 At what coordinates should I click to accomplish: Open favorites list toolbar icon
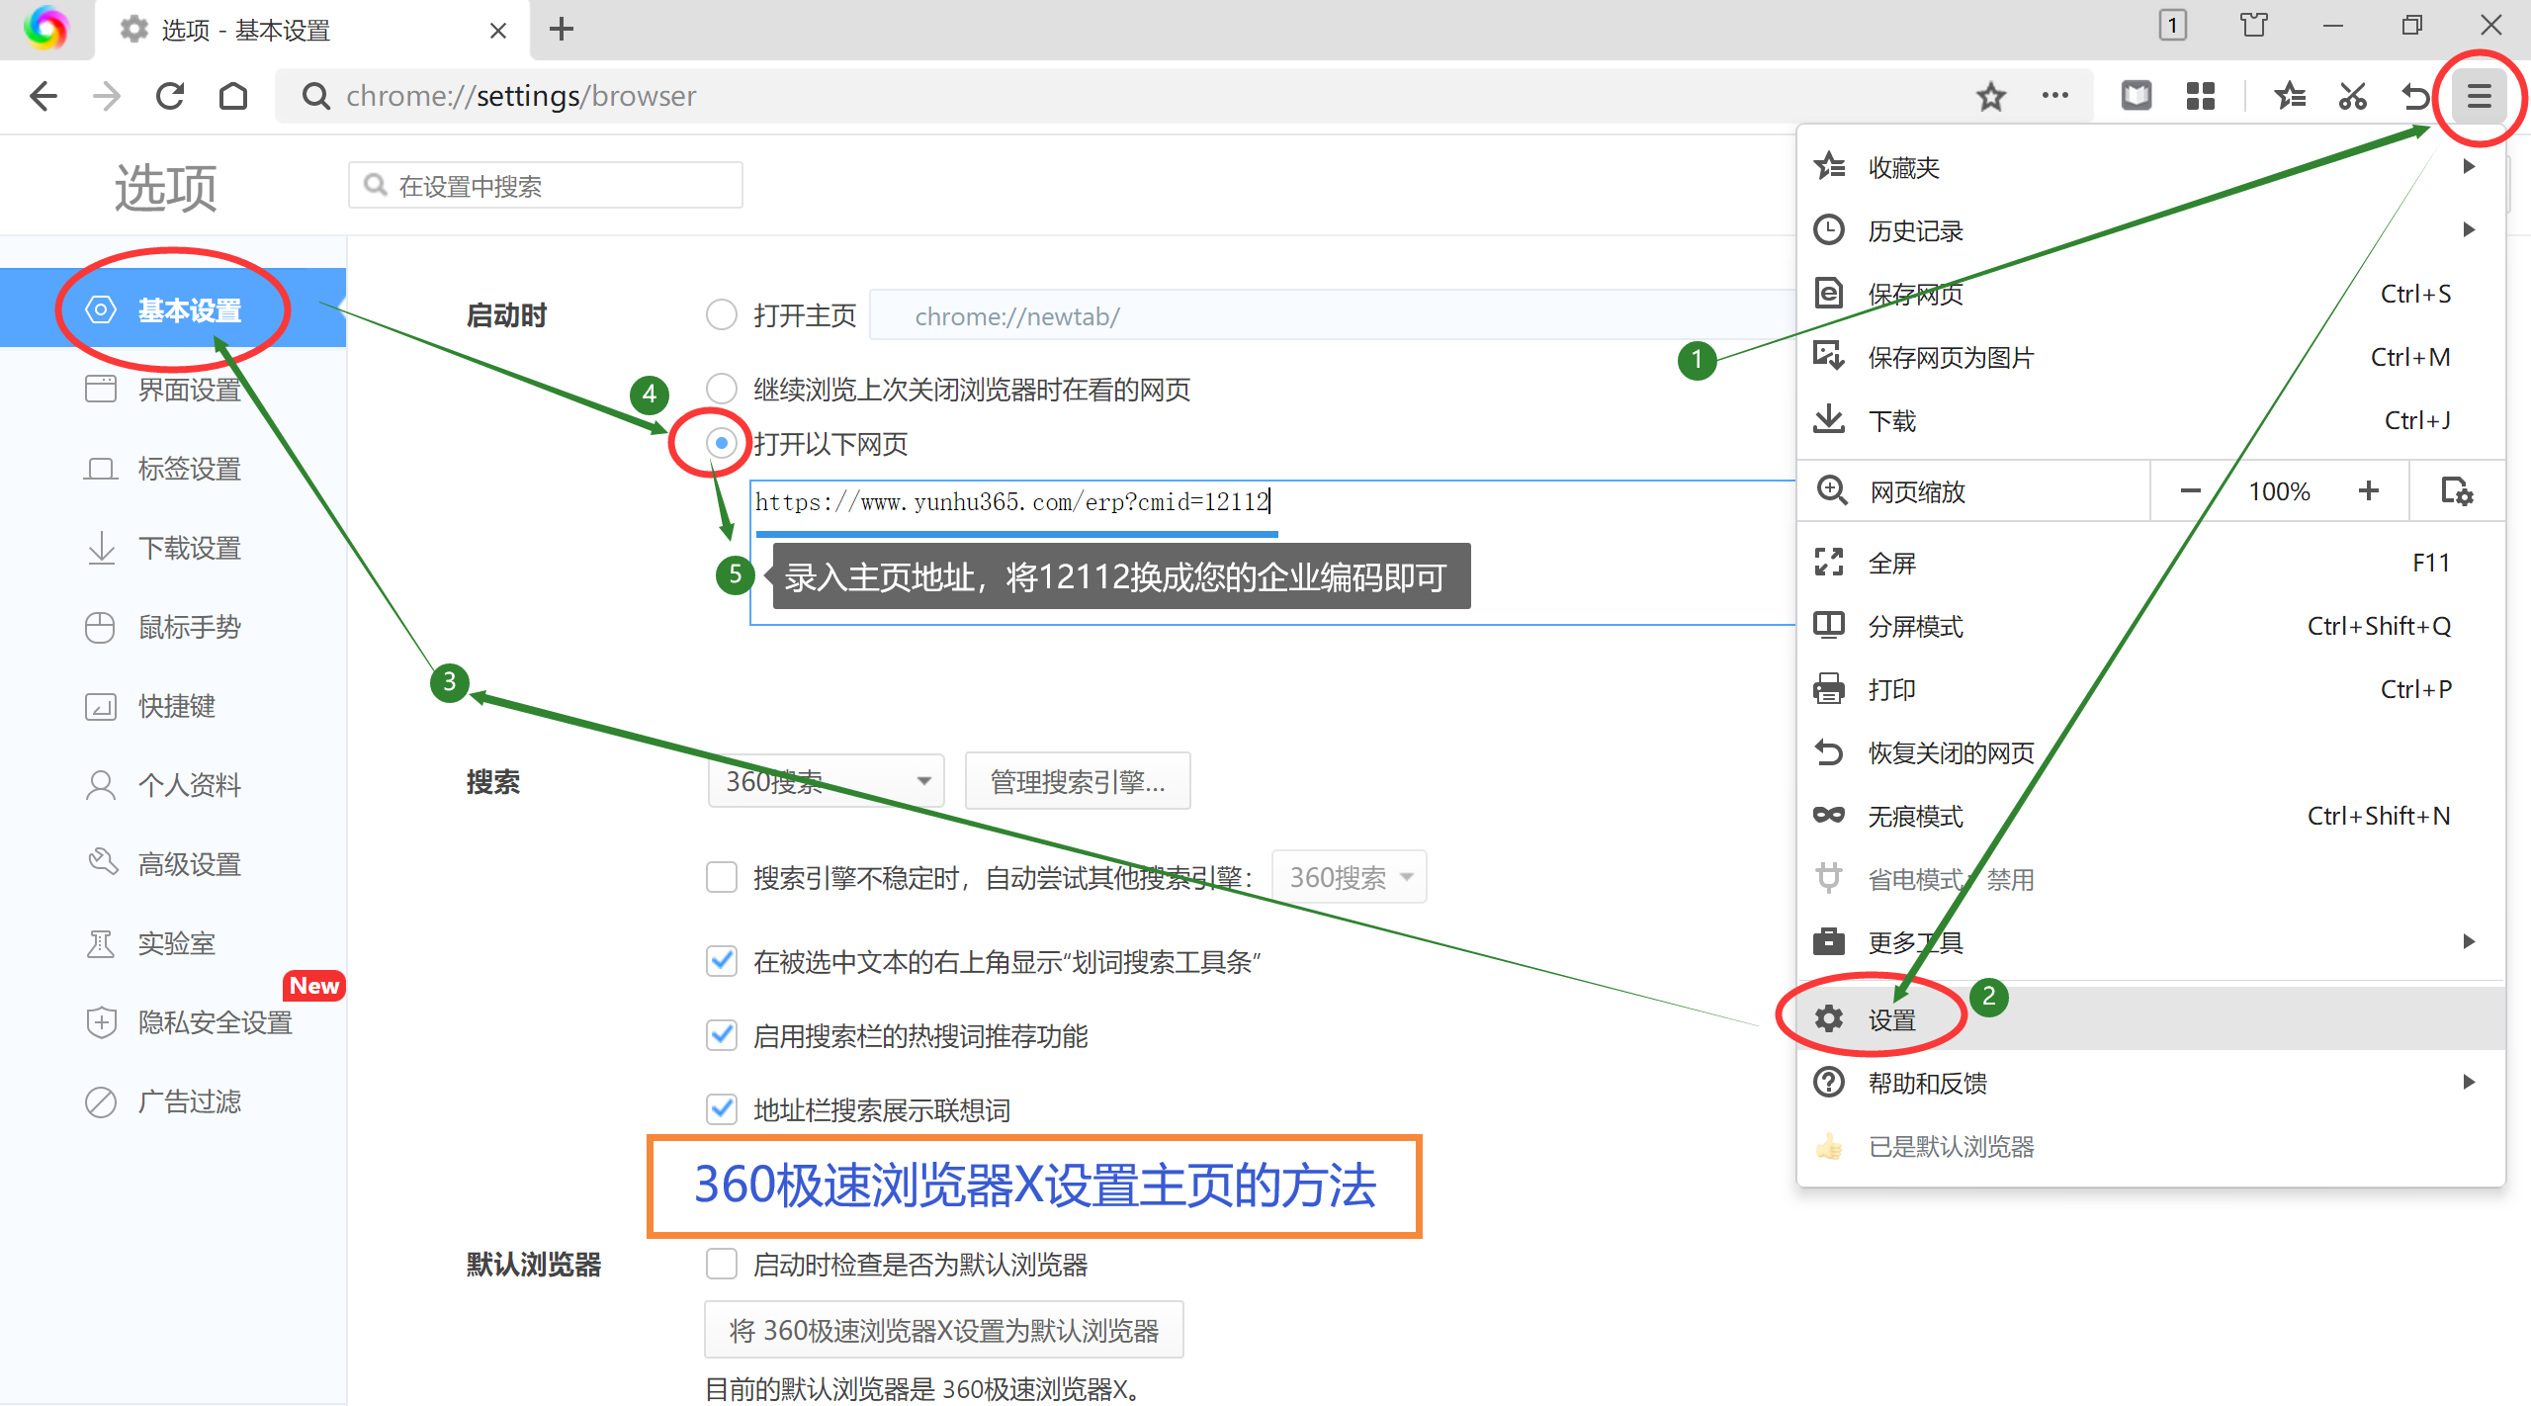pos(2290,96)
